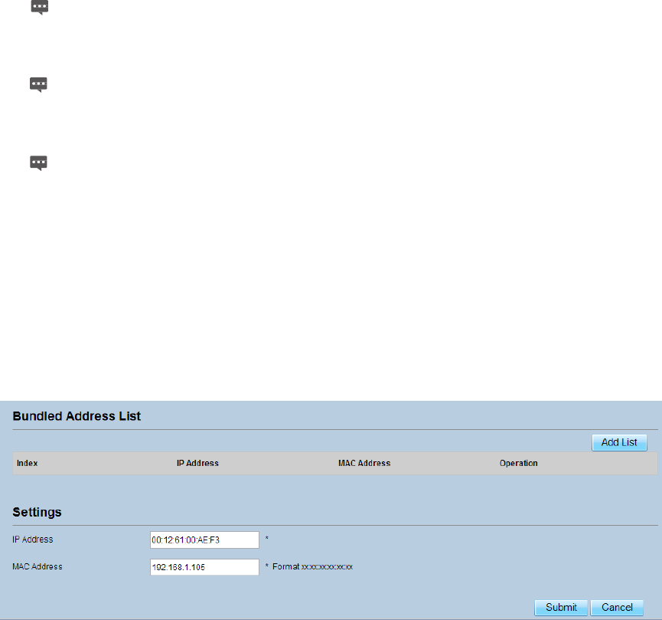Click the IP Address field label in Settings
Viewport: 662px width, 620px height.
(32, 540)
